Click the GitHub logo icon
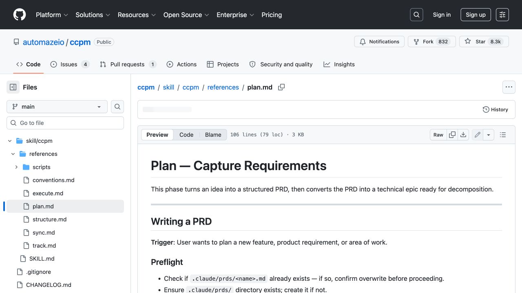The image size is (522, 293). point(20,15)
